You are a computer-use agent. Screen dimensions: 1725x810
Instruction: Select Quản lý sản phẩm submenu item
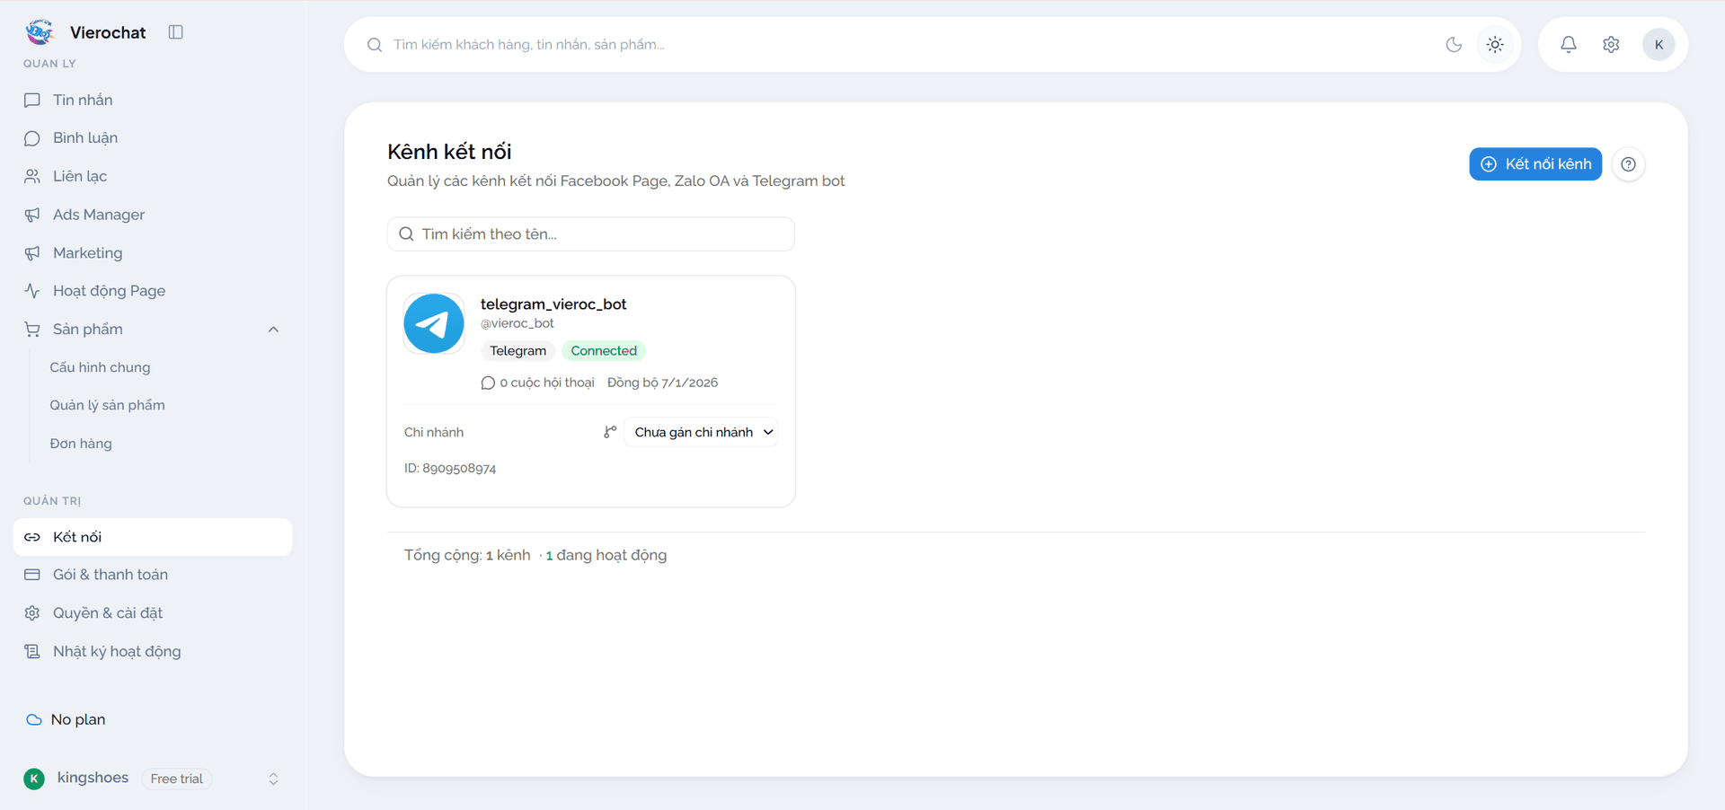pos(107,405)
